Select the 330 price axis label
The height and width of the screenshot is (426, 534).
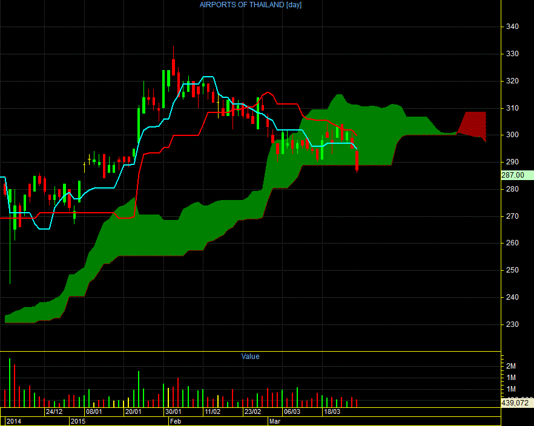(x=512, y=54)
